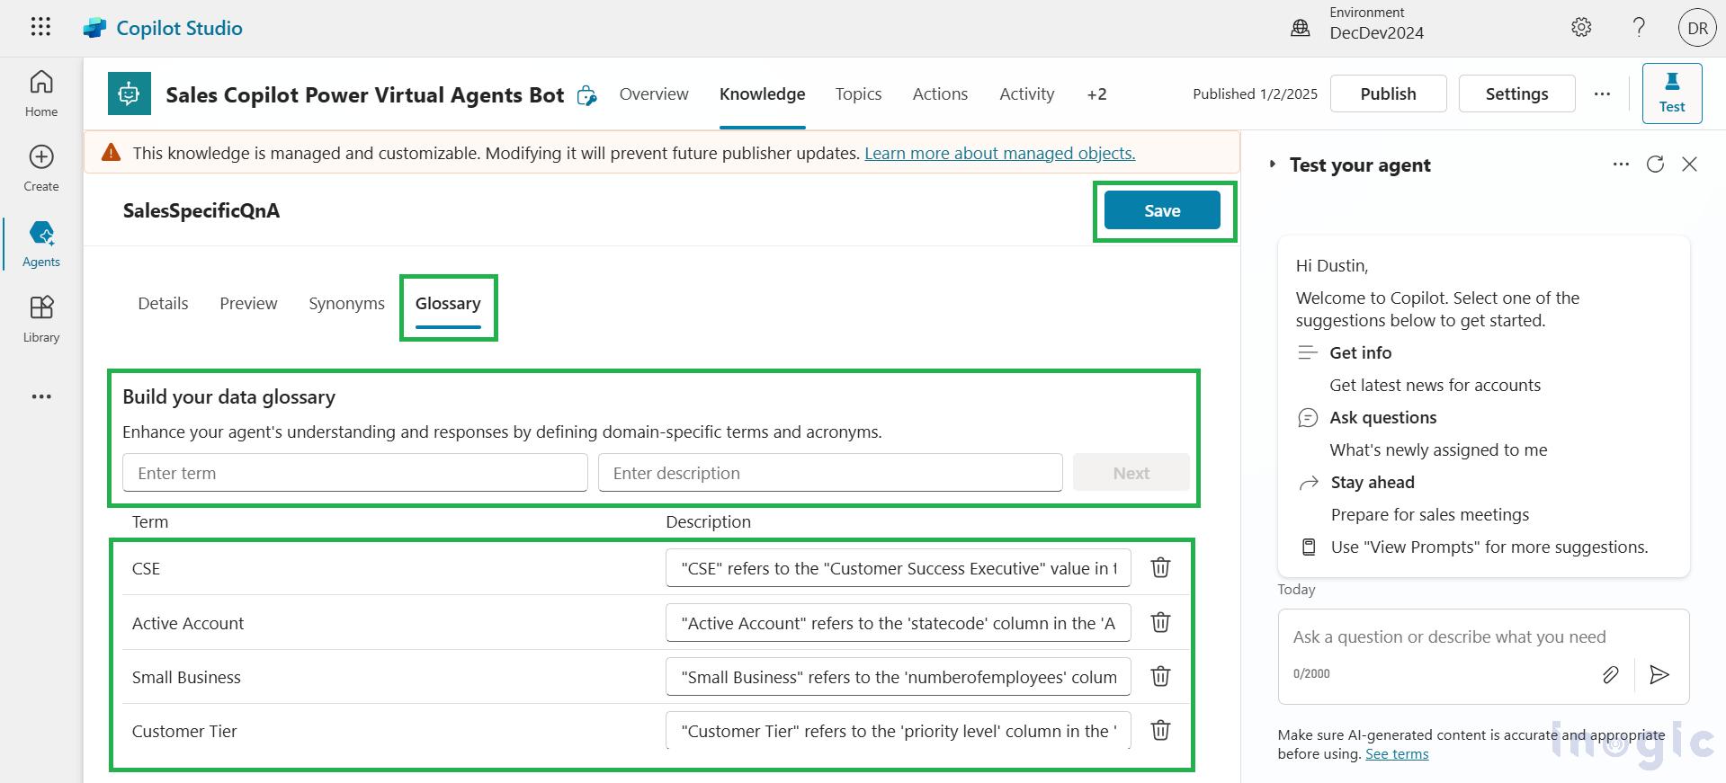Click the Save button
The width and height of the screenshot is (1726, 783).
pyautogui.click(x=1162, y=210)
